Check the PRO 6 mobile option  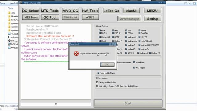139,31
